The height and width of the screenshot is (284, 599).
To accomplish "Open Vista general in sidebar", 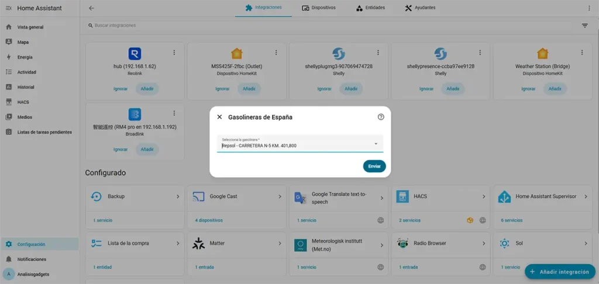I will pyautogui.click(x=40, y=27).
